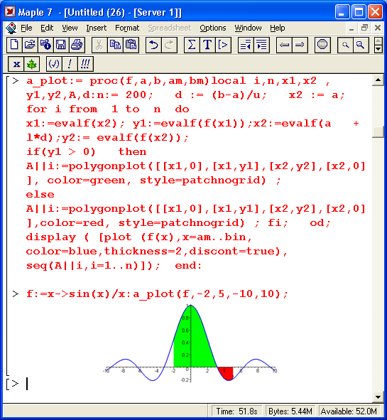The height and width of the screenshot is (420, 387).
Task: Click the New worksheet icon
Action: 14,45
